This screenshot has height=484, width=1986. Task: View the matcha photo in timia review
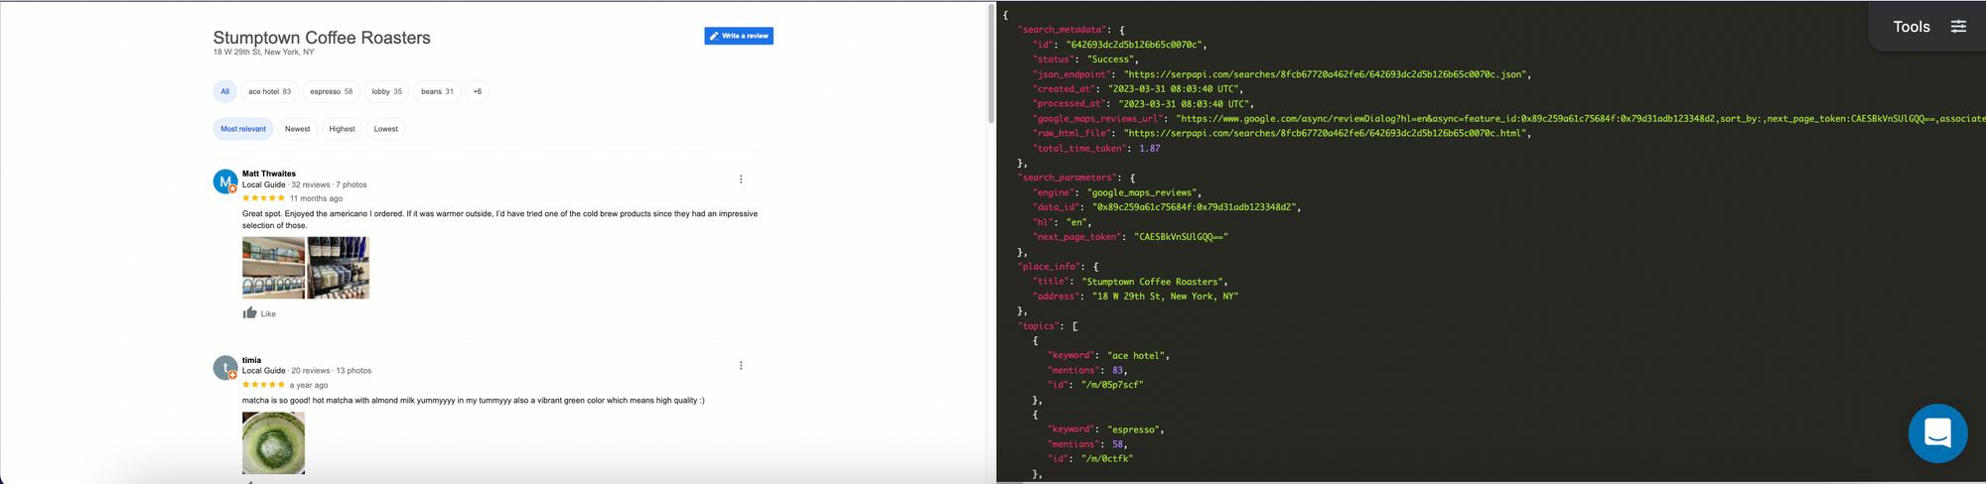tap(273, 443)
